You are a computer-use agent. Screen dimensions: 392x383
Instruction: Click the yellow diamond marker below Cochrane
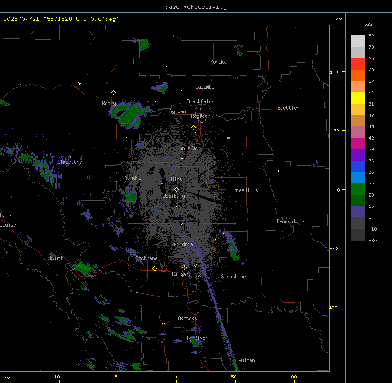pos(155,268)
